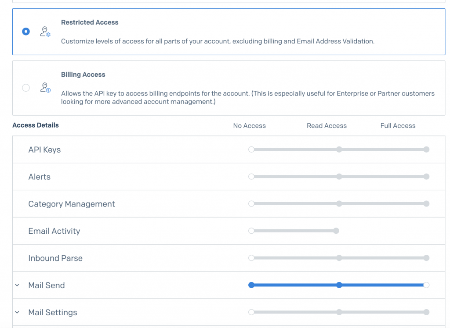Image resolution: width=450 pixels, height=328 pixels.
Task: Click the Billing Access description text
Action: coord(248,97)
